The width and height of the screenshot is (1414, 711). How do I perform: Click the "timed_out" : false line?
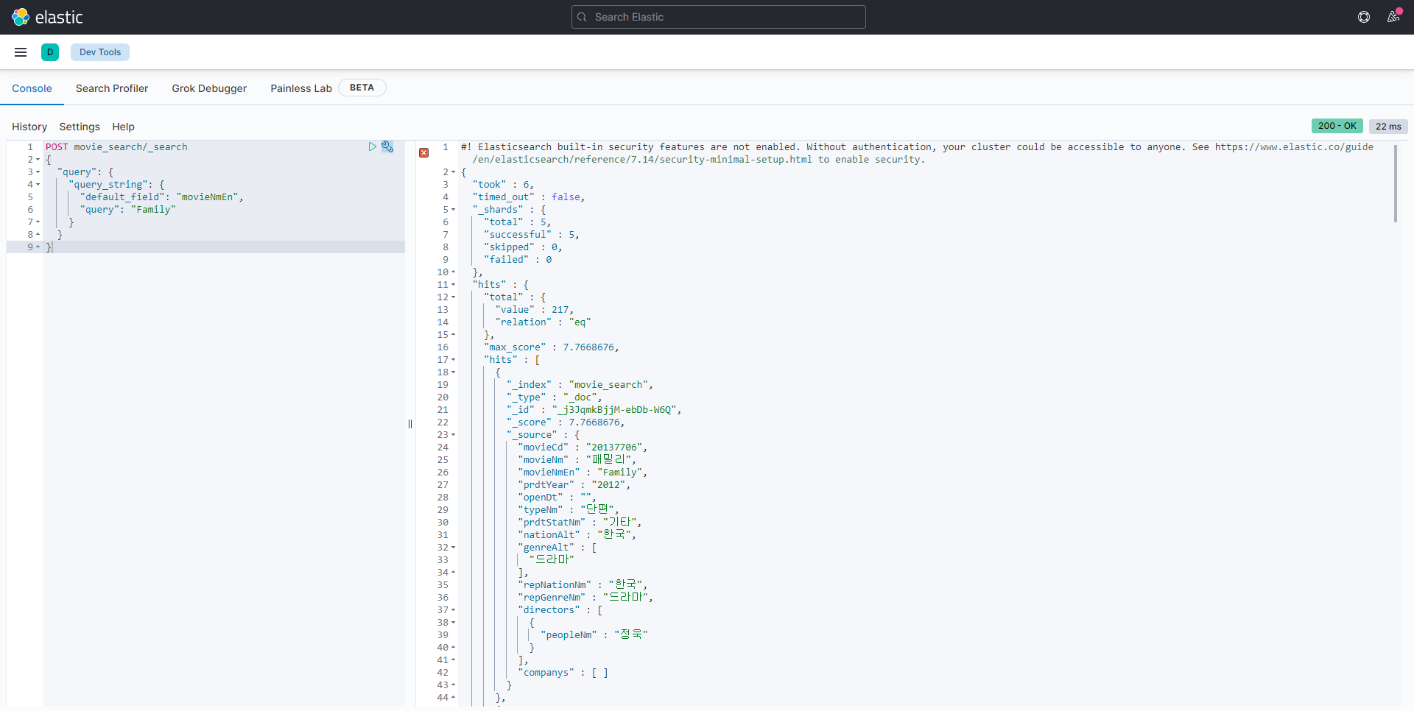point(529,197)
